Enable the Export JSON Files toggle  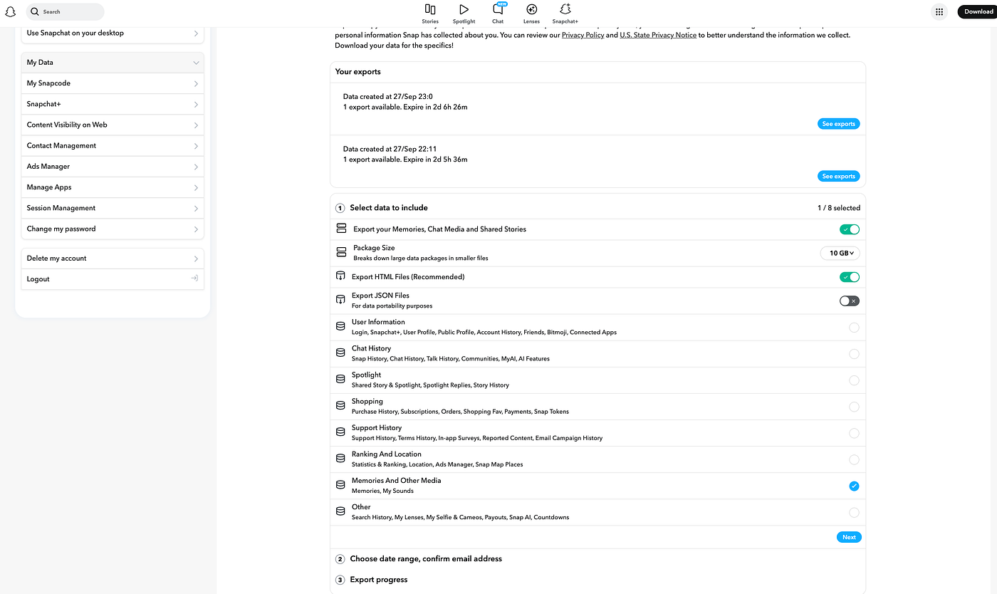pyautogui.click(x=850, y=301)
